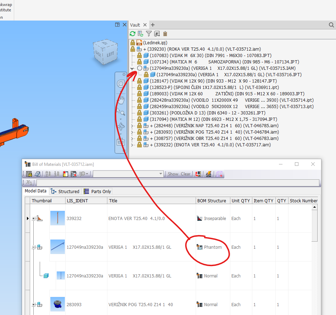Apply a filter in the Vault toolbar
Image resolution: width=336 pixels, height=315 pixels.
pos(149,34)
